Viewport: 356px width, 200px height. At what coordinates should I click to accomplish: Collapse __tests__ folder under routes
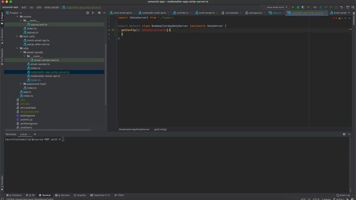click(21, 21)
